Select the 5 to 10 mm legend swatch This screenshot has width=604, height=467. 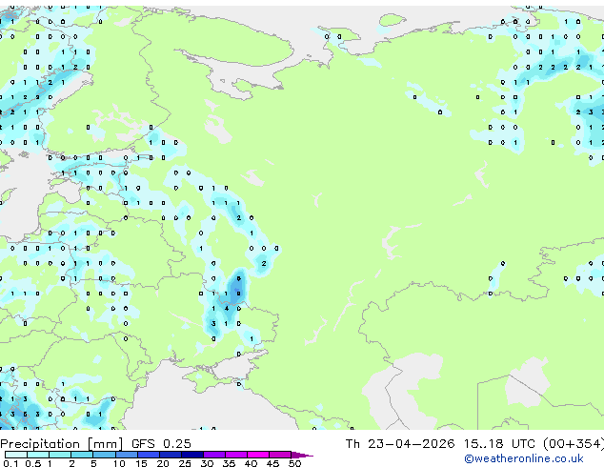point(105,455)
